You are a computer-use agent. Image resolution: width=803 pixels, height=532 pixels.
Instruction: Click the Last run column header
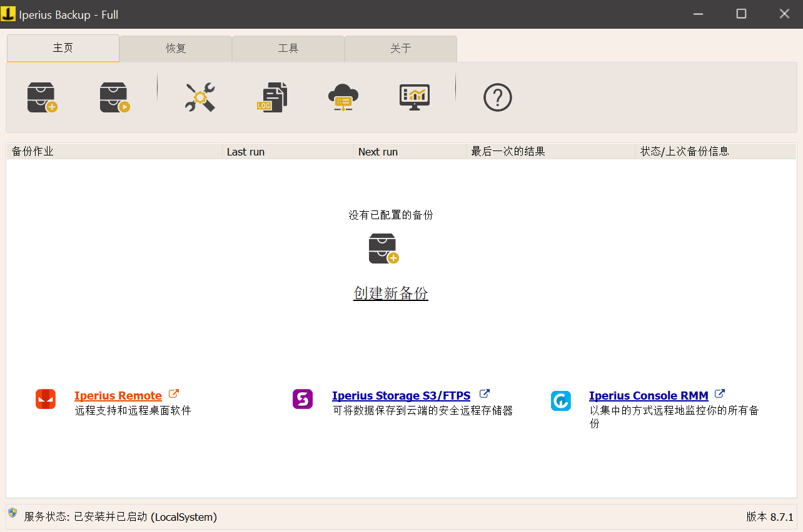[246, 151]
